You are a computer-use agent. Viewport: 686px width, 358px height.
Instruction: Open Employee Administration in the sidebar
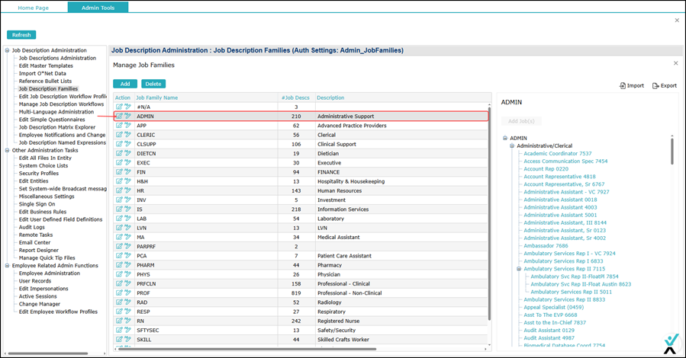coord(50,273)
